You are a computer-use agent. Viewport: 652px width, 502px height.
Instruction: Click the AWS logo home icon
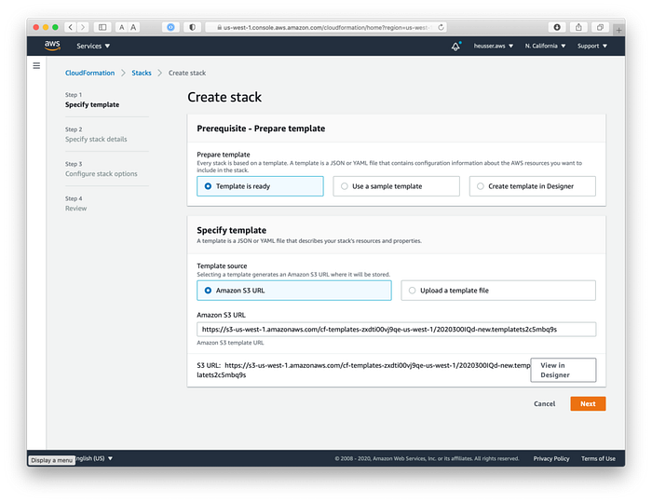[52, 46]
